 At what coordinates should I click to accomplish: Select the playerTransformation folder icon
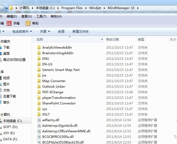pyautogui.click(x=39, y=98)
